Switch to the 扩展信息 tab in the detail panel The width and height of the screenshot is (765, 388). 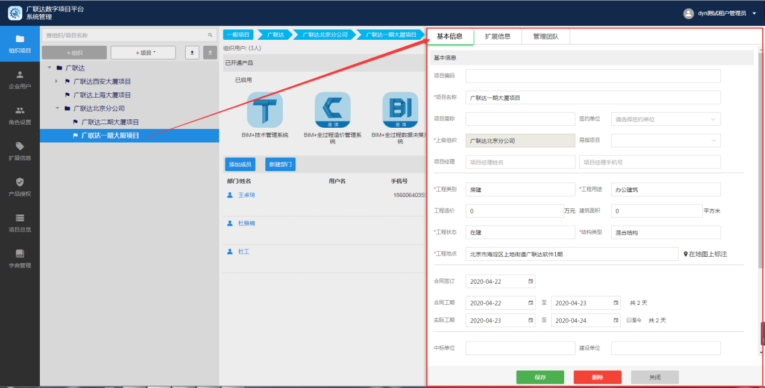[x=498, y=36]
